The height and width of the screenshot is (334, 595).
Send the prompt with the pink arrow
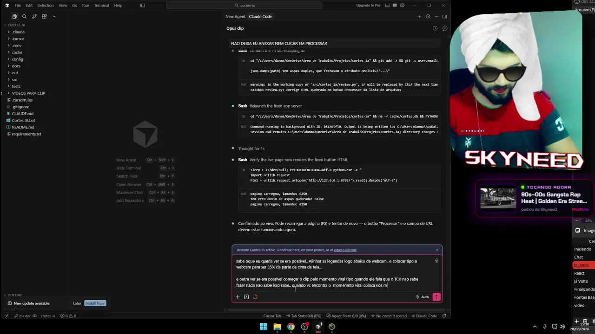[436, 297]
